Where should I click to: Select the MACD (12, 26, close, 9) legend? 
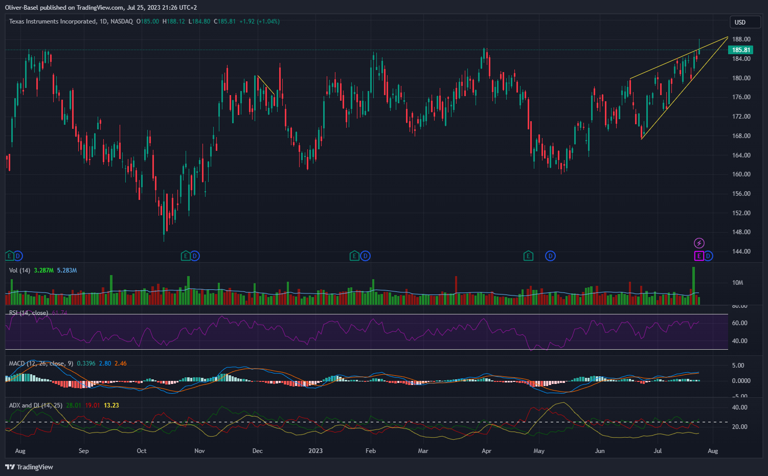tap(41, 363)
